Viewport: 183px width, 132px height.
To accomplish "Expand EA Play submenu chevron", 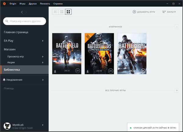I will tap(43, 41).
